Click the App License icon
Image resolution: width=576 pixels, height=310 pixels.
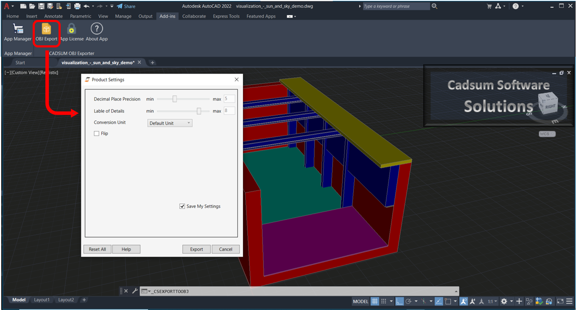coord(72,30)
